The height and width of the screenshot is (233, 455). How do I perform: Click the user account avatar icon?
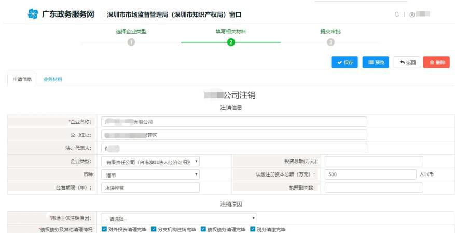[412, 14]
